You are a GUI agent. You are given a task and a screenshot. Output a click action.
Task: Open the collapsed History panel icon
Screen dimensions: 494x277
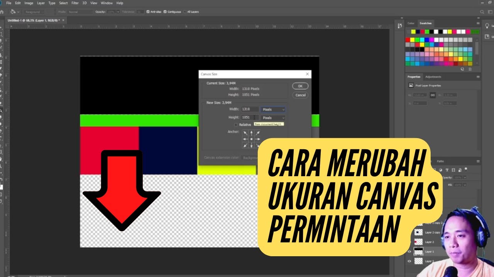click(x=400, y=25)
